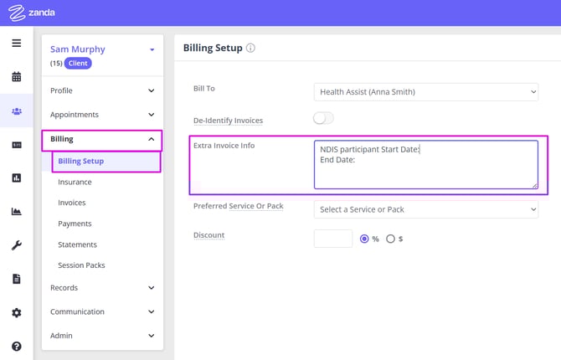Open the reports chart icon

(16, 177)
